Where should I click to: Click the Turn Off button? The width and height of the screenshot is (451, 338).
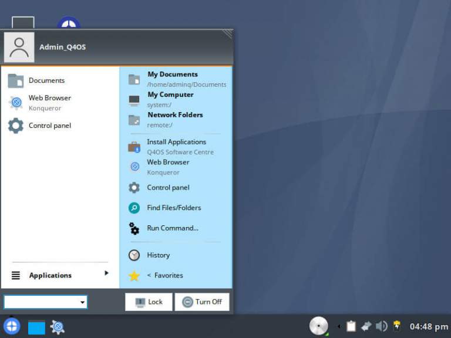[202, 302]
